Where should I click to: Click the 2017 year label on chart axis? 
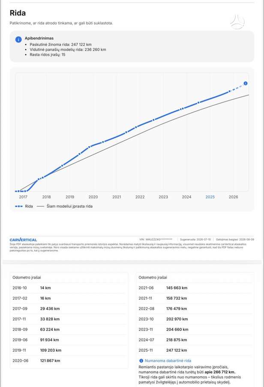[x=23, y=197]
